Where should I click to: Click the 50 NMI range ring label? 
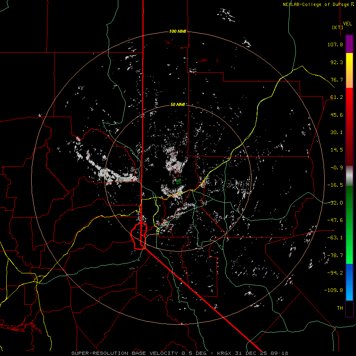pyautogui.click(x=178, y=104)
